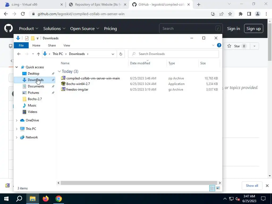The height and width of the screenshot is (204, 272).
Task: Open Chrome extensions puzzle icon
Action: point(241,14)
